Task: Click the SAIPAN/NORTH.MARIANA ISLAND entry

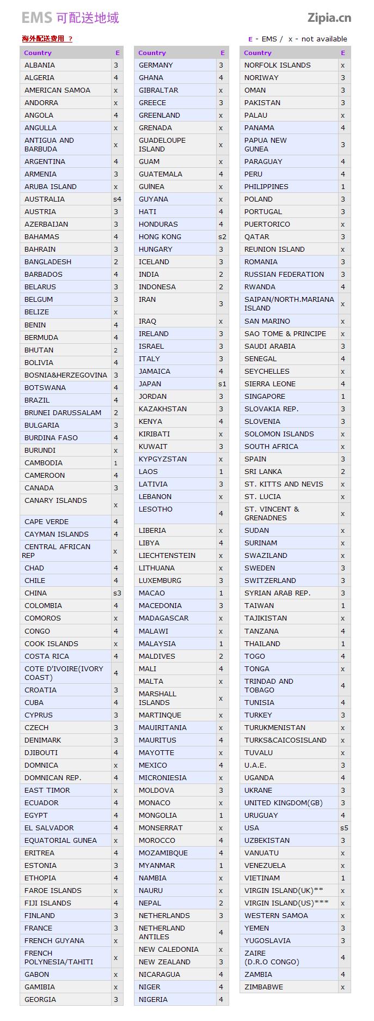Action: click(289, 304)
